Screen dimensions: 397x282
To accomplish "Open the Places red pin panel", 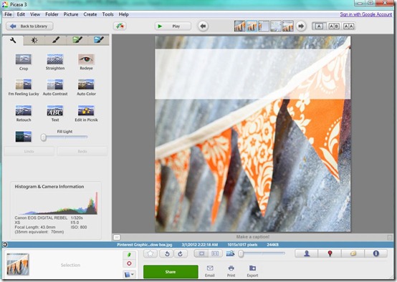I will pyautogui.click(x=330, y=253).
